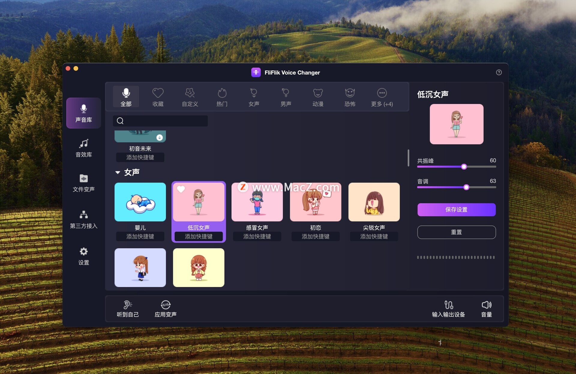Select the 初恋 voice thumbnail
Image resolution: width=576 pixels, height=374 pixels.
pyautogui.click(x=316, y=202)
